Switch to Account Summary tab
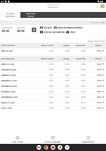 [10, 15]
